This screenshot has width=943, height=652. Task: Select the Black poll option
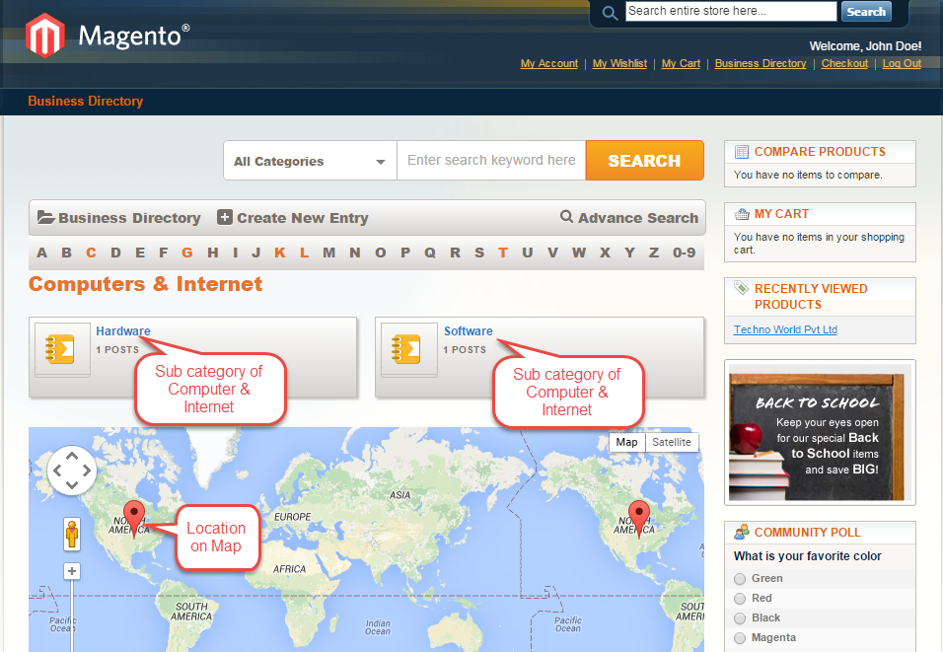(x=740, y=618)
